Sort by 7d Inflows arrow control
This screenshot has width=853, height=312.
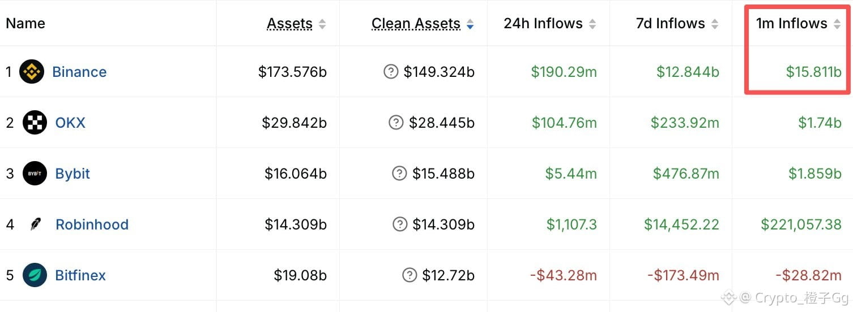pos(715,24)
